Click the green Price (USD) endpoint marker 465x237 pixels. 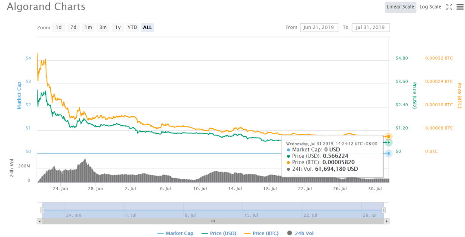tap(388, 142)
